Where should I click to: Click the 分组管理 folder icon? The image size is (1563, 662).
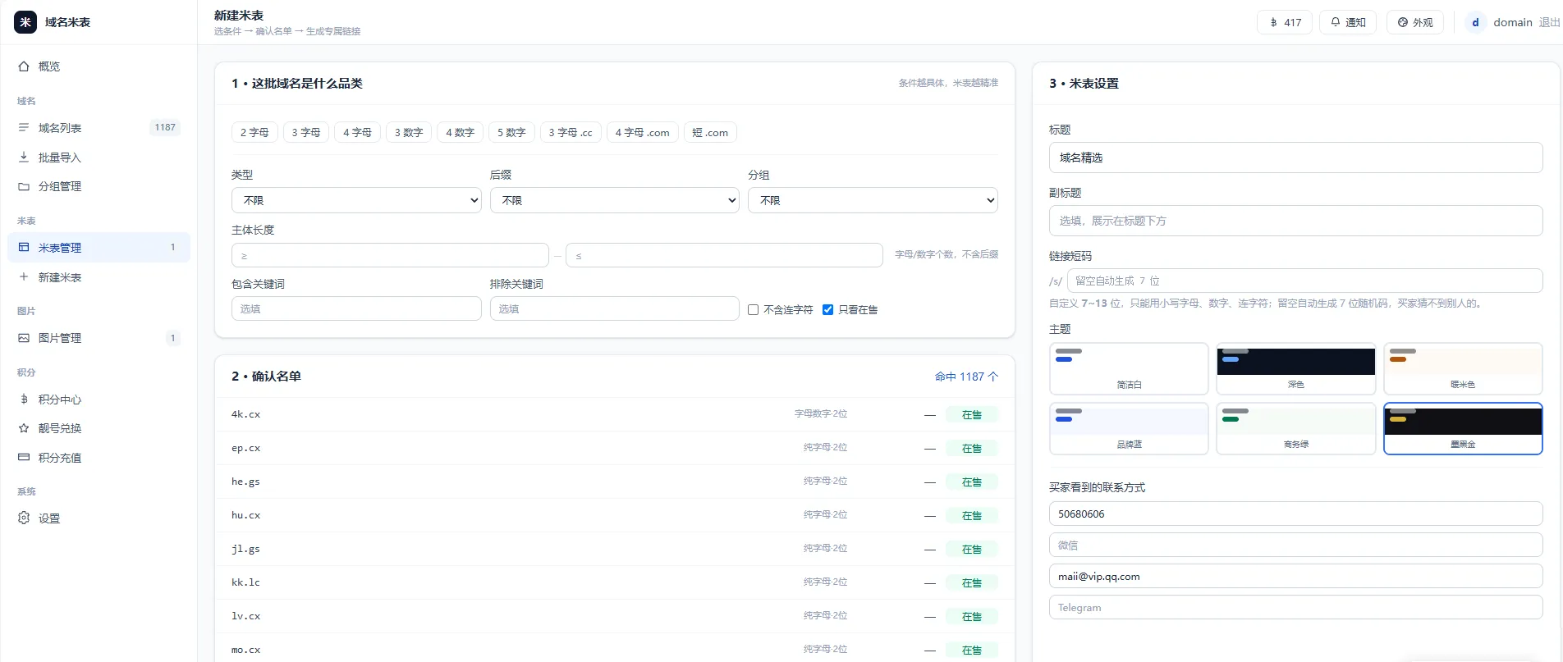click(24, 186)
